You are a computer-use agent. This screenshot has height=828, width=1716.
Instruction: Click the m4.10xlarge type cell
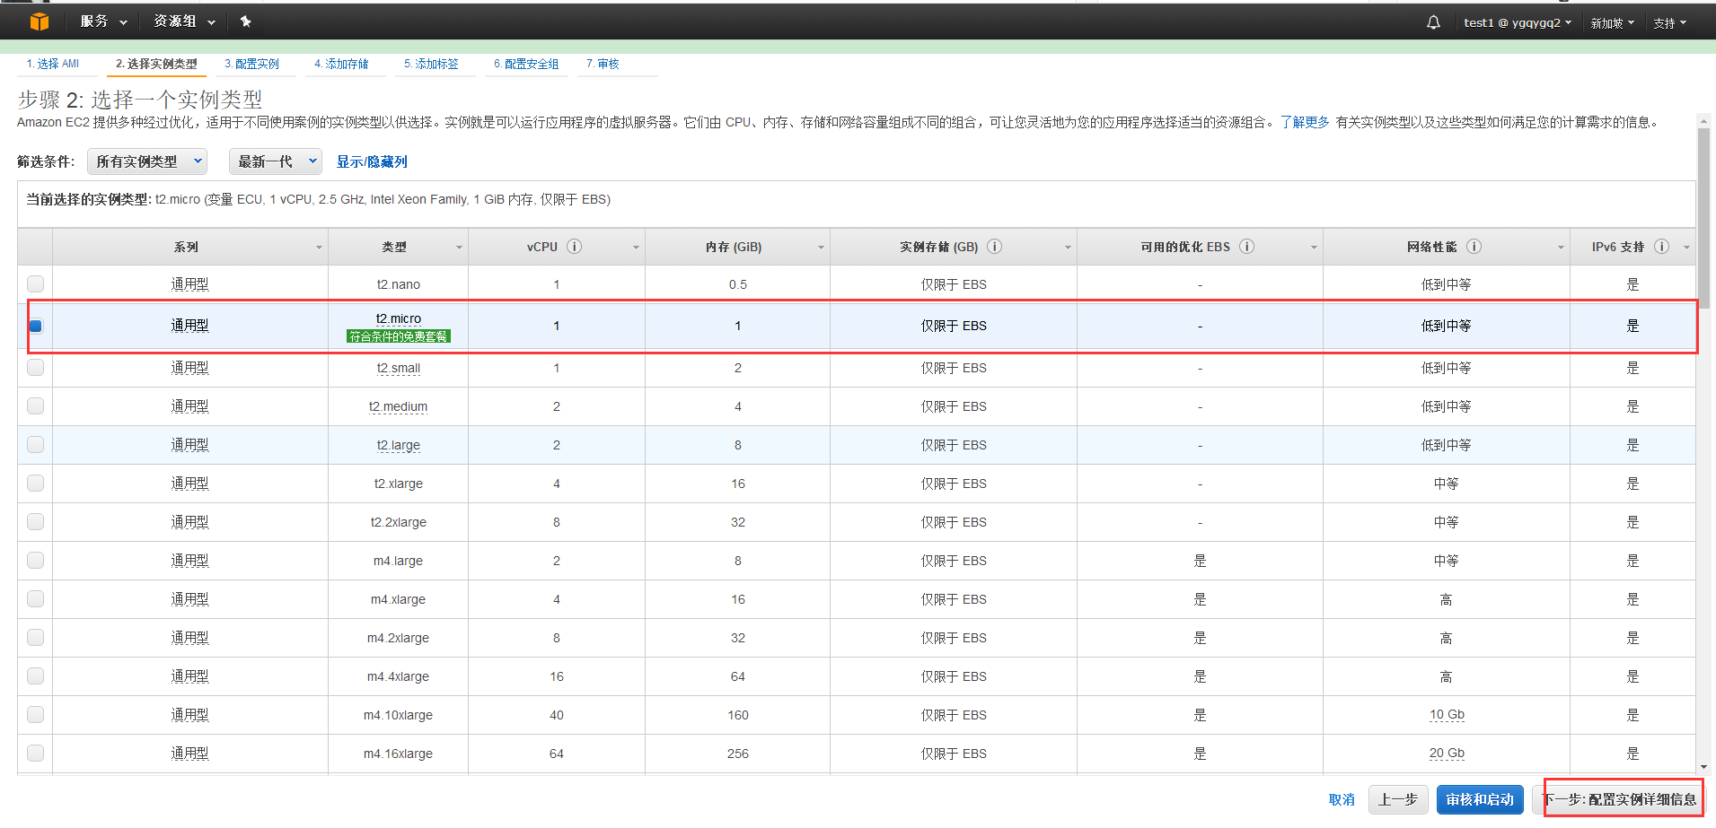(x=398, y=715)
